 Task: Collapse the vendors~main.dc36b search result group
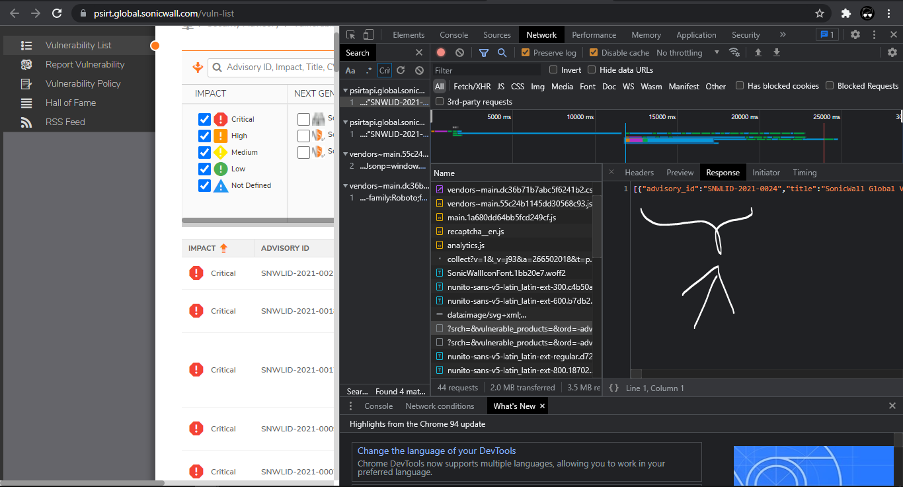344,186
